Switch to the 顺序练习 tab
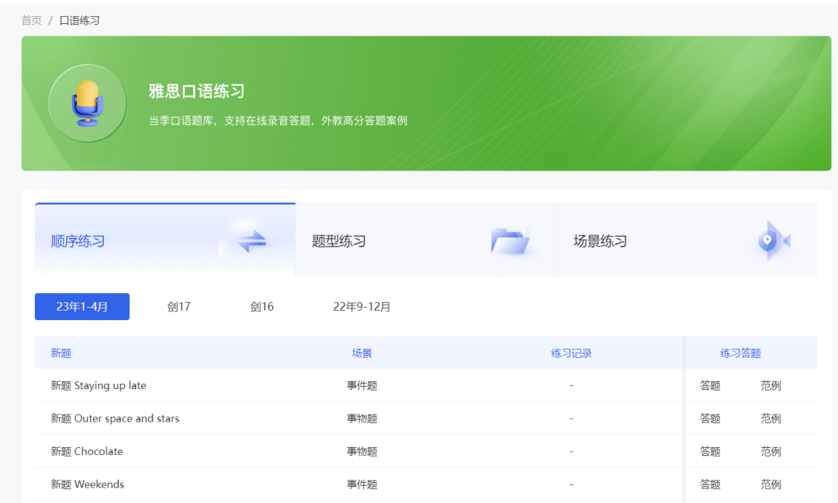838x503 pixels. 165,239
